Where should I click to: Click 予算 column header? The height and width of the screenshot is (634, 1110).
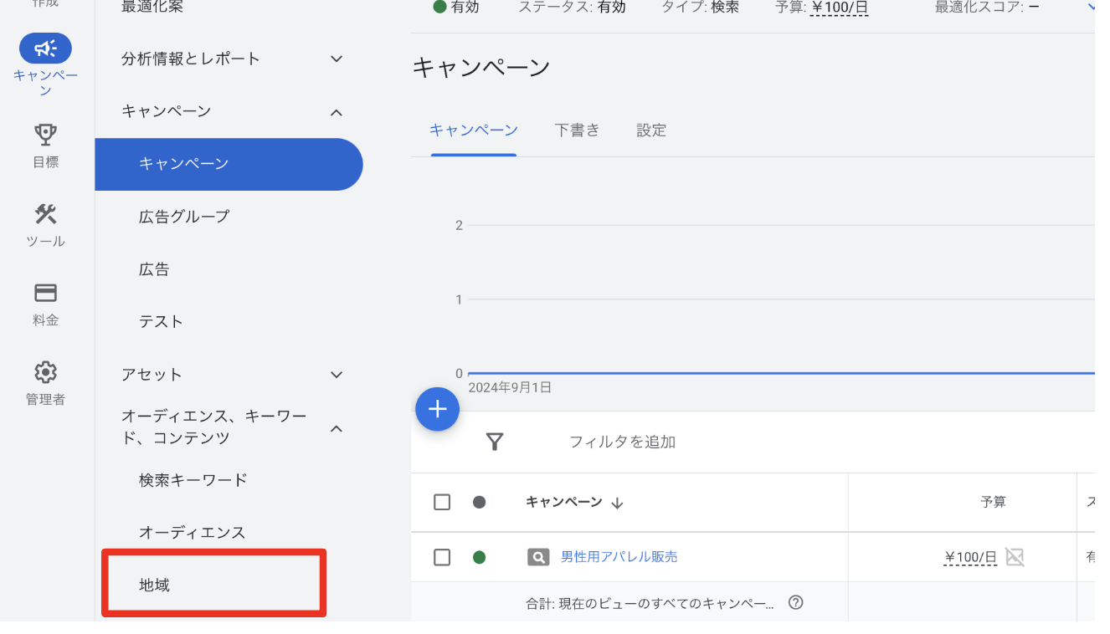click(993, 503)
